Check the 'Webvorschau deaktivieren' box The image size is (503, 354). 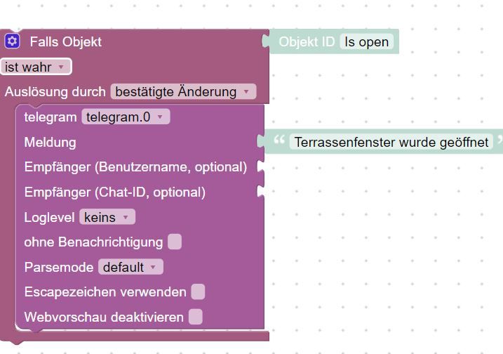[195, 317]
